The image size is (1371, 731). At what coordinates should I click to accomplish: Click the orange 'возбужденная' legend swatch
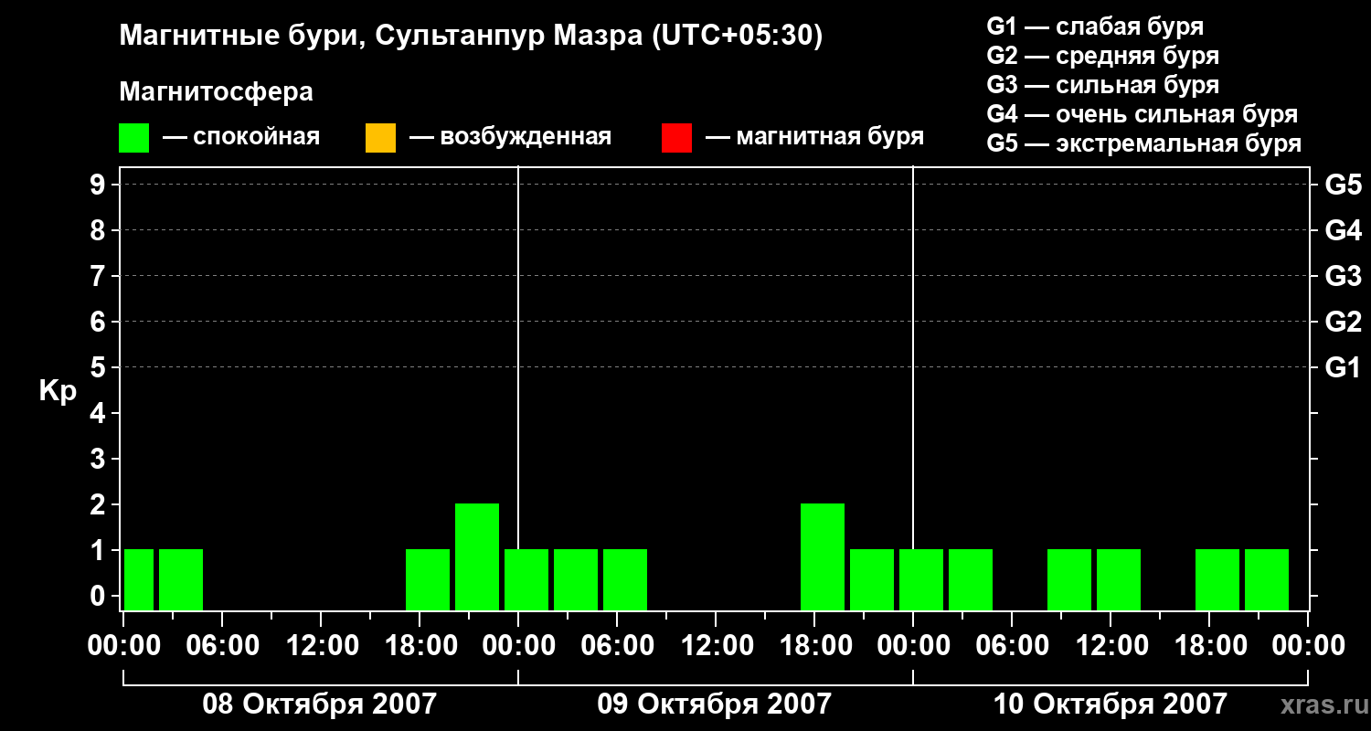(x=380, y=138)
